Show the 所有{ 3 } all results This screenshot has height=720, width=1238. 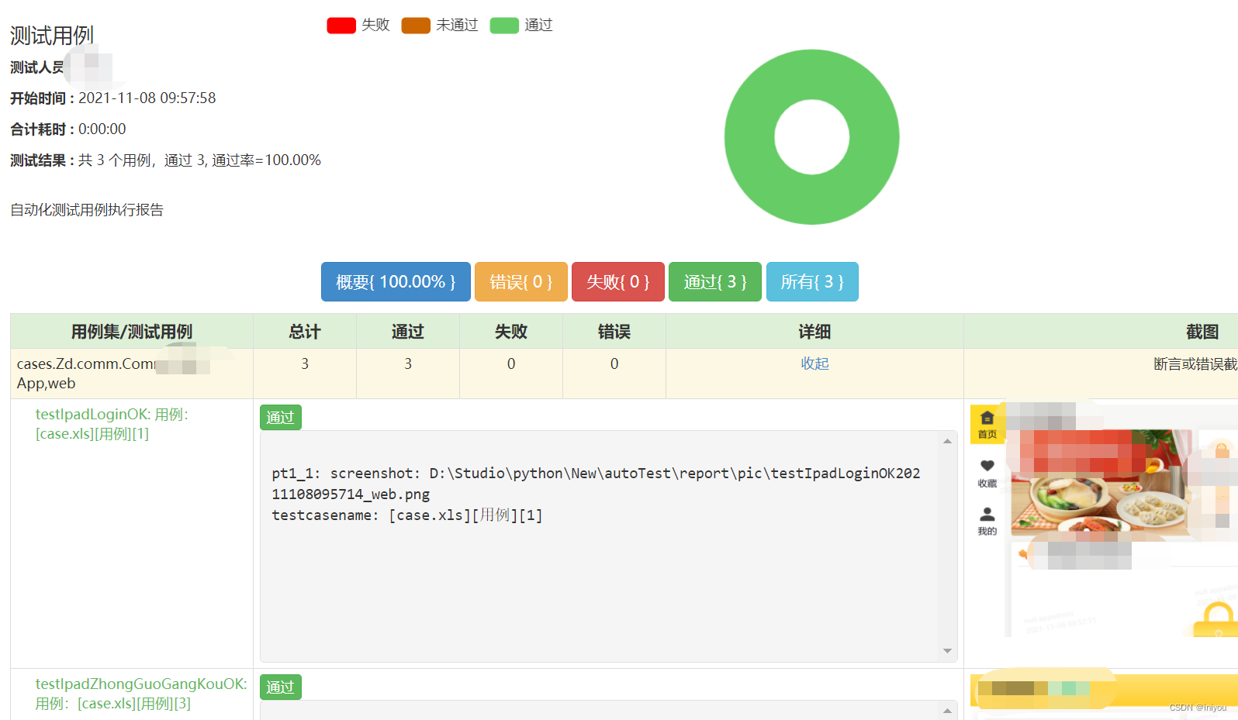[x=812, y=281]
